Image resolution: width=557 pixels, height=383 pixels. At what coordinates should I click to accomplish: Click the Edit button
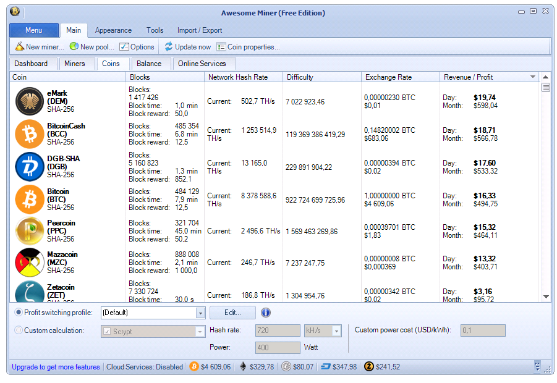click(x=232, y=313)
